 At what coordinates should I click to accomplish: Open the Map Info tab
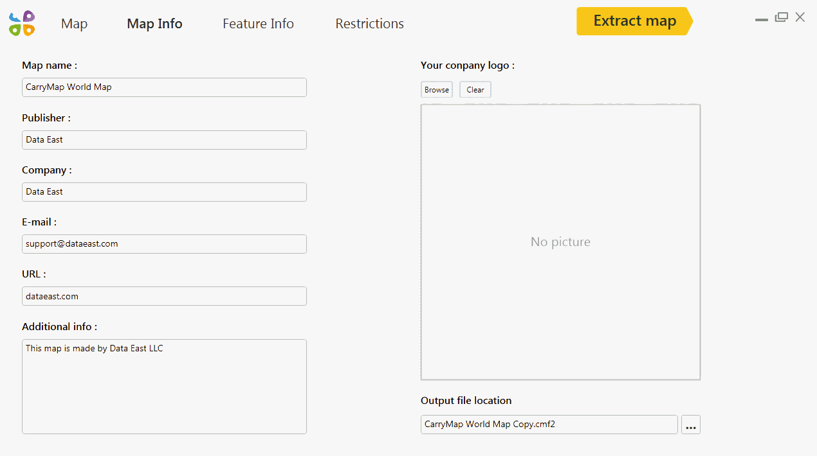tap(154, 24)
